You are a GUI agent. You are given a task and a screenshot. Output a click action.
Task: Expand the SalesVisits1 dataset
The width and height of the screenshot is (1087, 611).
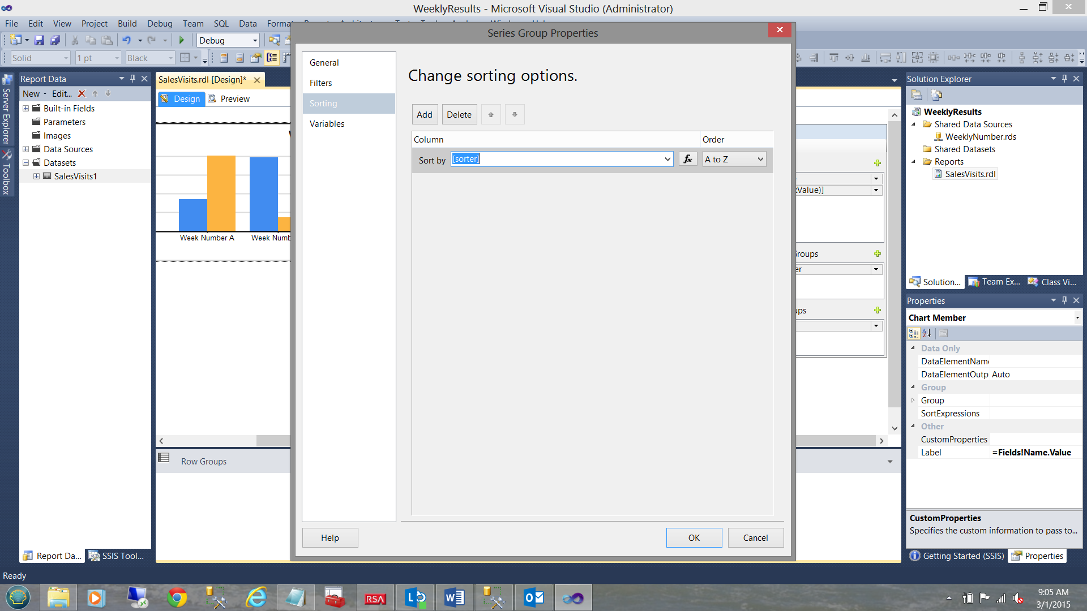point(36,177)
